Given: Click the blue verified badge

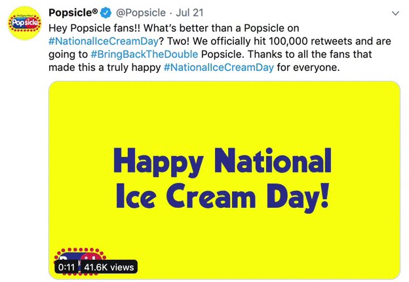Looking at the screenshot, I should [x=106, y=12].
